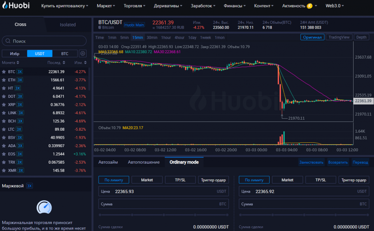
Task: Open Купить криптовалюту dropdown menu
Action: [65, 6]
